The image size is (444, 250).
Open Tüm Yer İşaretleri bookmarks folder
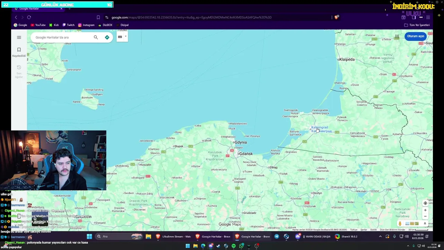417,25
